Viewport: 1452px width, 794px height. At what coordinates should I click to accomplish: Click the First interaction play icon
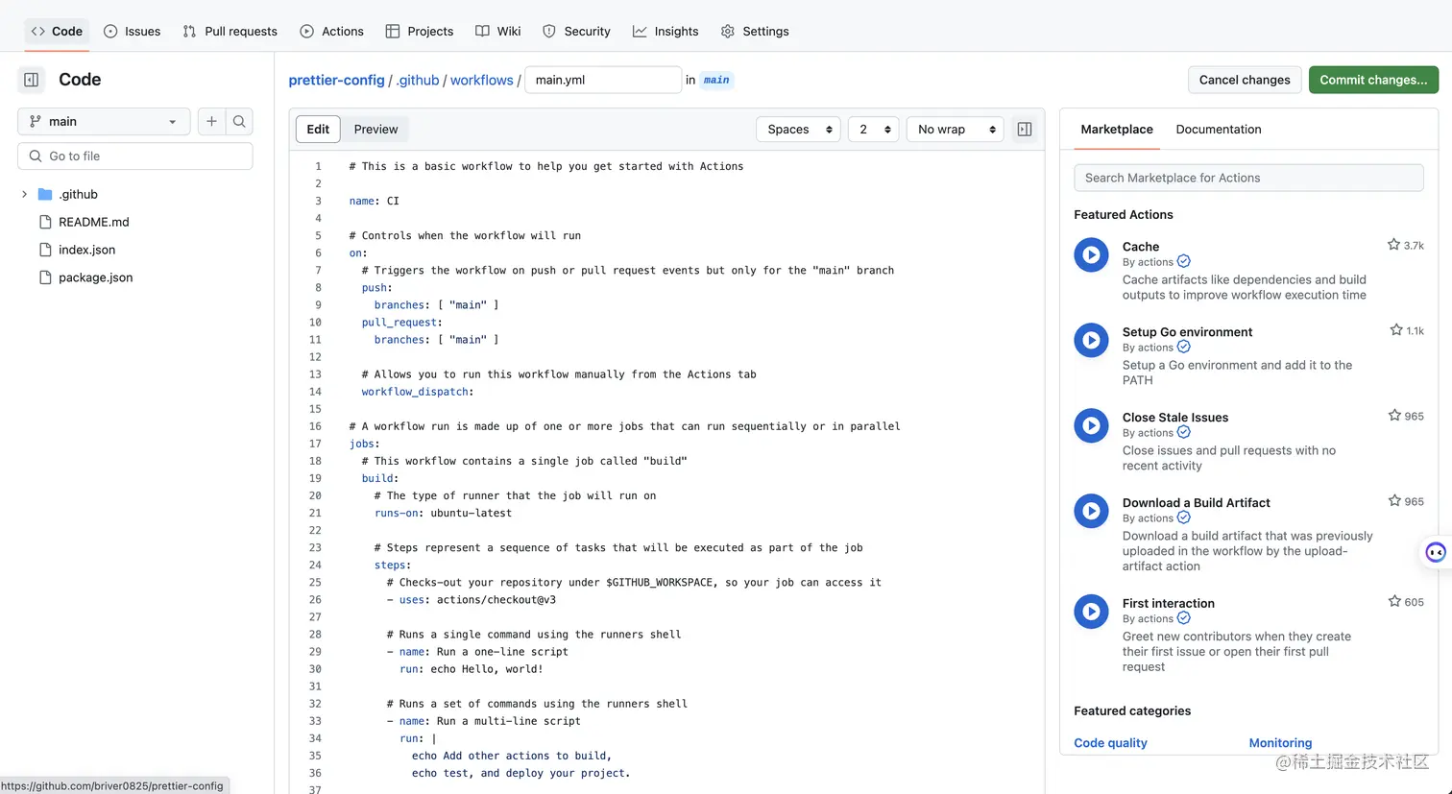click(x=1091, y=612)
